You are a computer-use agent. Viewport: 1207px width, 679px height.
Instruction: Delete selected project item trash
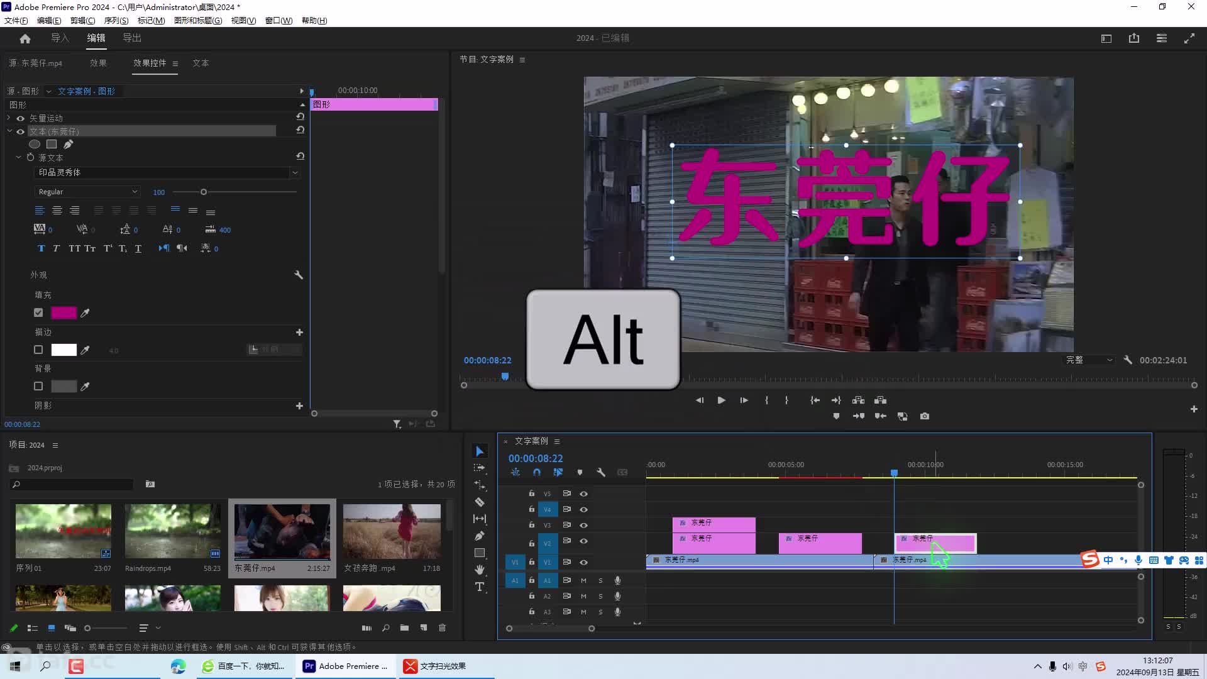(442, 627)
